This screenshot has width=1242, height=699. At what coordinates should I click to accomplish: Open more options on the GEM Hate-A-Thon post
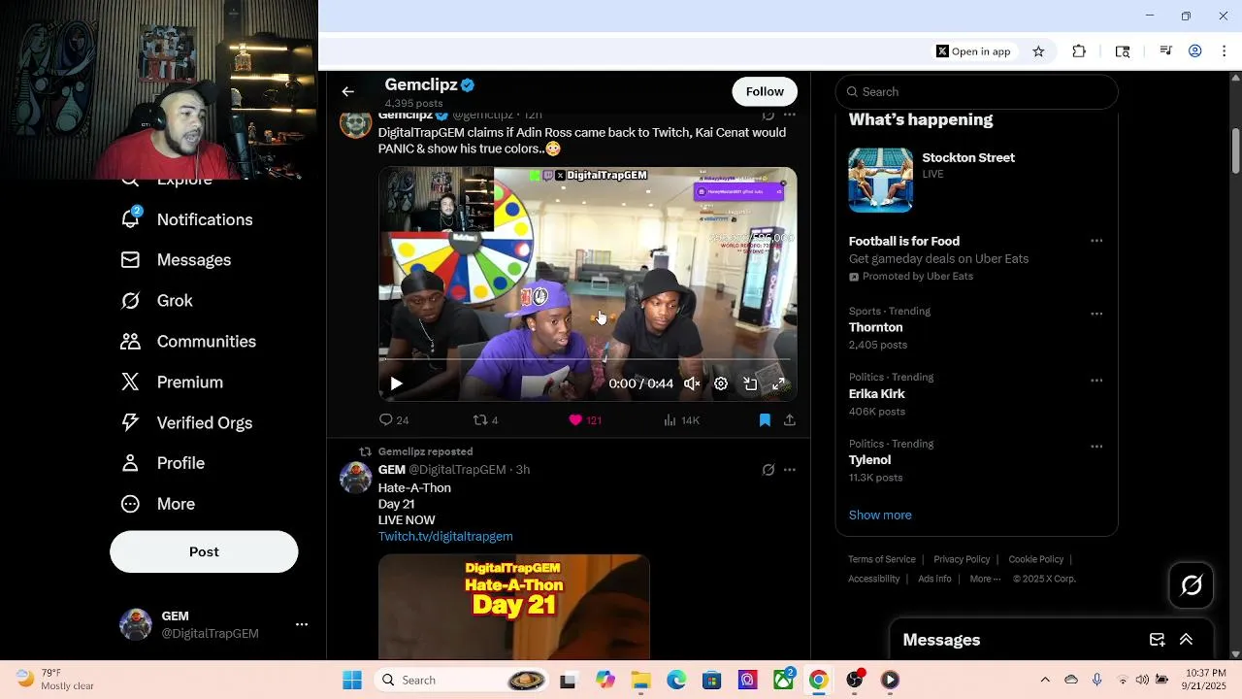[x=790, y=470]
